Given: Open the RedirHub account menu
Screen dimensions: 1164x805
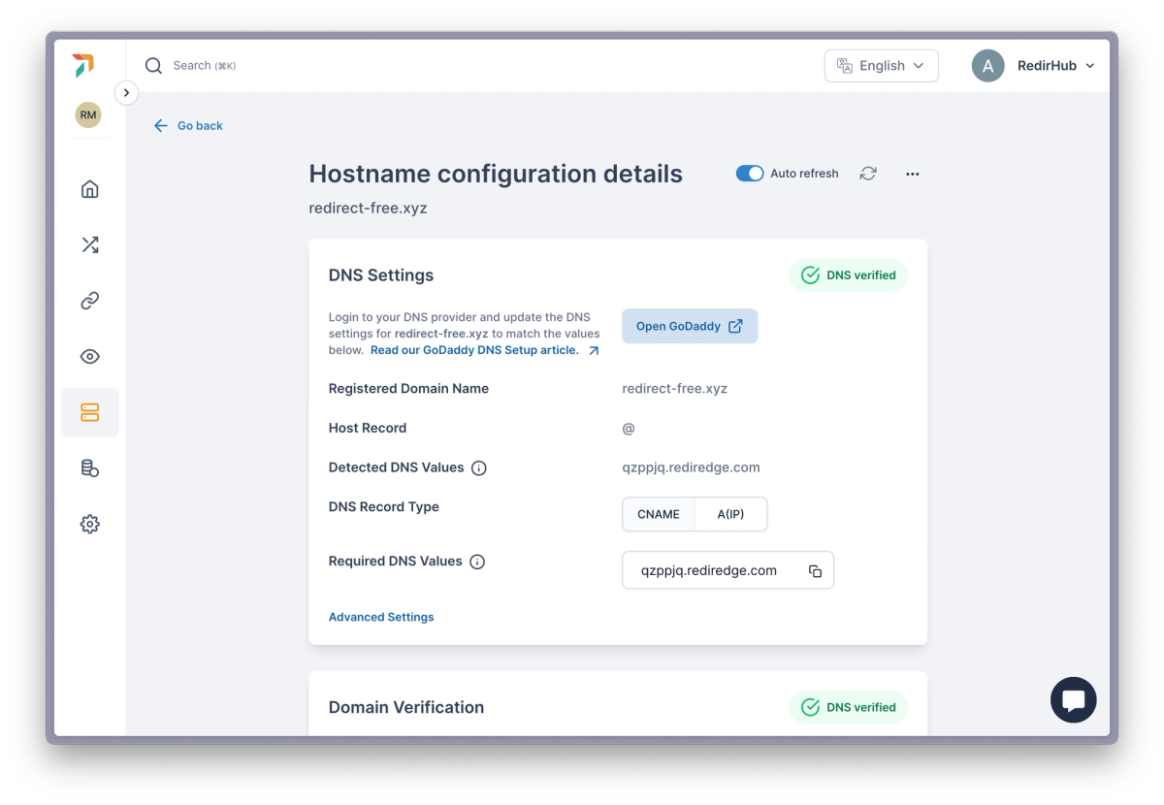Looking at the screenshot, I should click(x=1056, y=66).
